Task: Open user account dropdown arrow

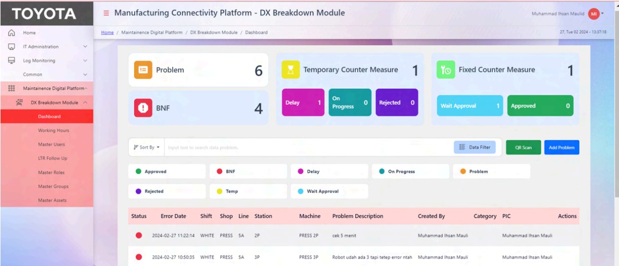Action: coord(603,13)
